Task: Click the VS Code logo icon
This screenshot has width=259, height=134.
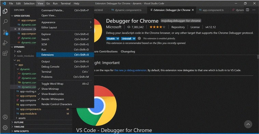Action: (4, 3)
